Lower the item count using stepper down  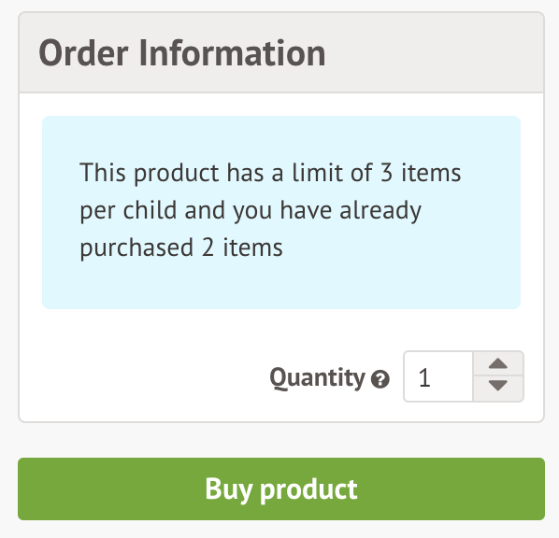tap(498, 389)
